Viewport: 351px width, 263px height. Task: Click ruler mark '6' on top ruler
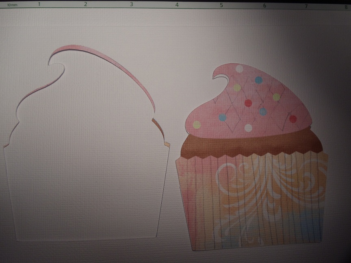point(264,6)
